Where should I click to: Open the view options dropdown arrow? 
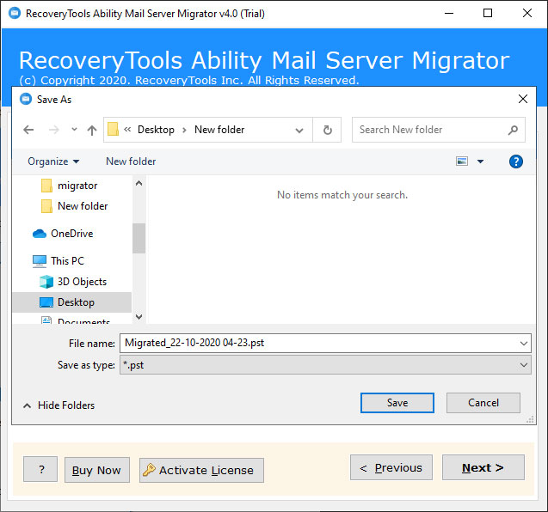pyautogui.click(x=481, y=162)
